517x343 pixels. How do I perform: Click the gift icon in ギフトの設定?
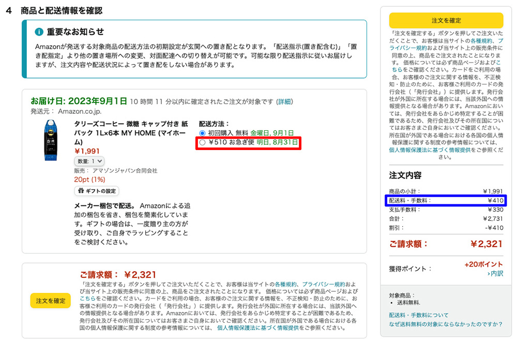coord(81,190)
